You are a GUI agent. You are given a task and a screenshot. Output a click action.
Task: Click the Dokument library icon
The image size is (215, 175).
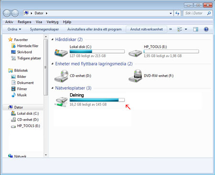tap(13, 83)
